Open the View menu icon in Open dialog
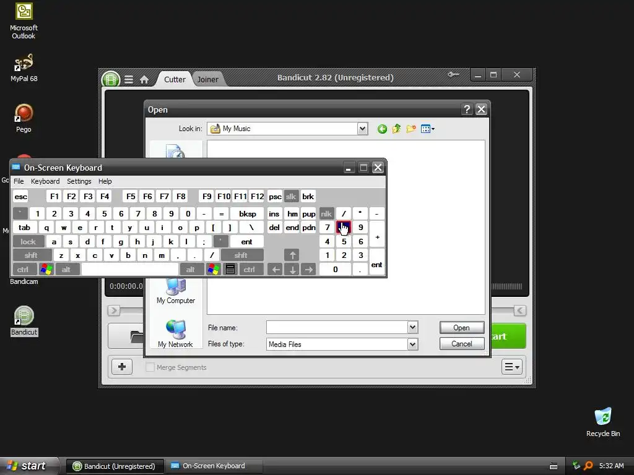Viewport: 634px width, 475px height. pos(427,129)
